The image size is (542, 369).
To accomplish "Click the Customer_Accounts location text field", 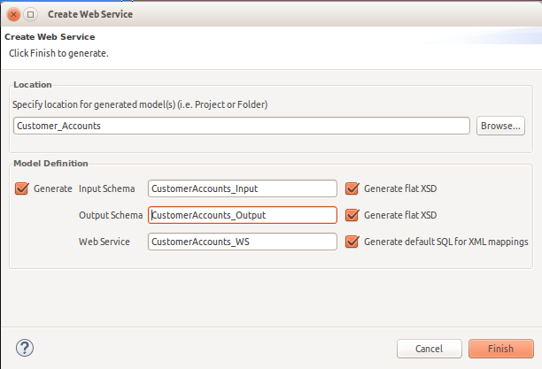I will click(241, 126).
